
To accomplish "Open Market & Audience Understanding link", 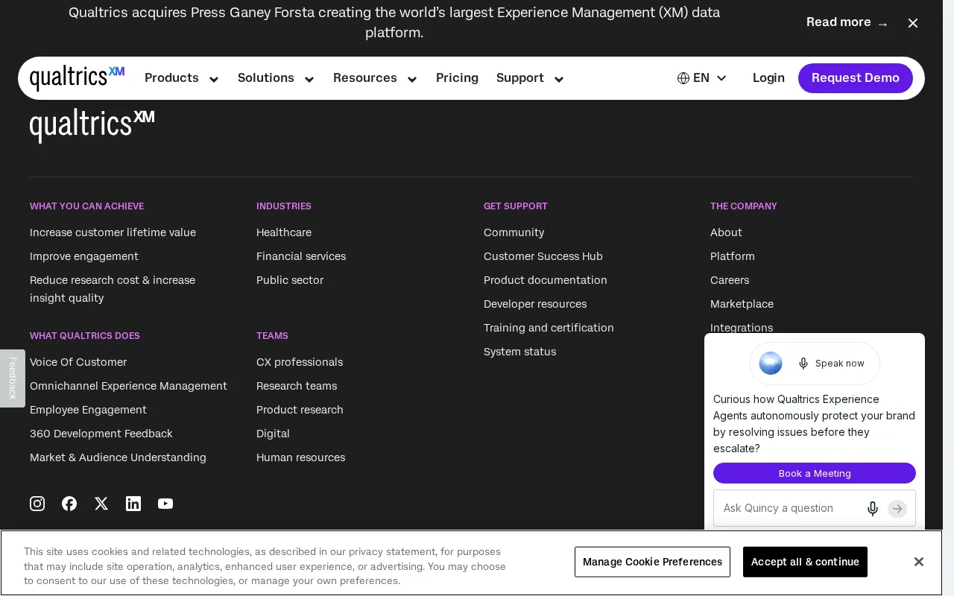I will tap(118, 457).
